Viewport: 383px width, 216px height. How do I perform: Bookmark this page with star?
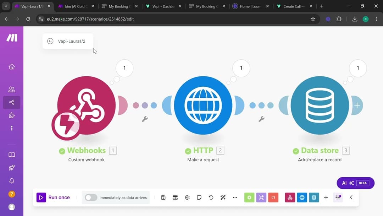[313, 19]
